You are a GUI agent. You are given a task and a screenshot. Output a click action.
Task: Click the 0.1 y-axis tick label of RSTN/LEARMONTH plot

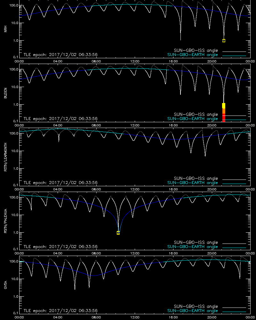16,185
